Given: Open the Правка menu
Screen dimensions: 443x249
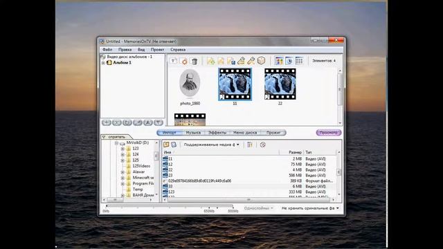Looking at the screenshot, I should tap(125, 49).
